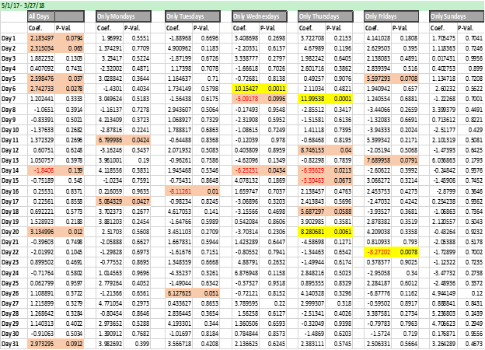Select the yellow Thursday coefficient 8.280681
Screen dimensions: 485x350
[312, 232]
